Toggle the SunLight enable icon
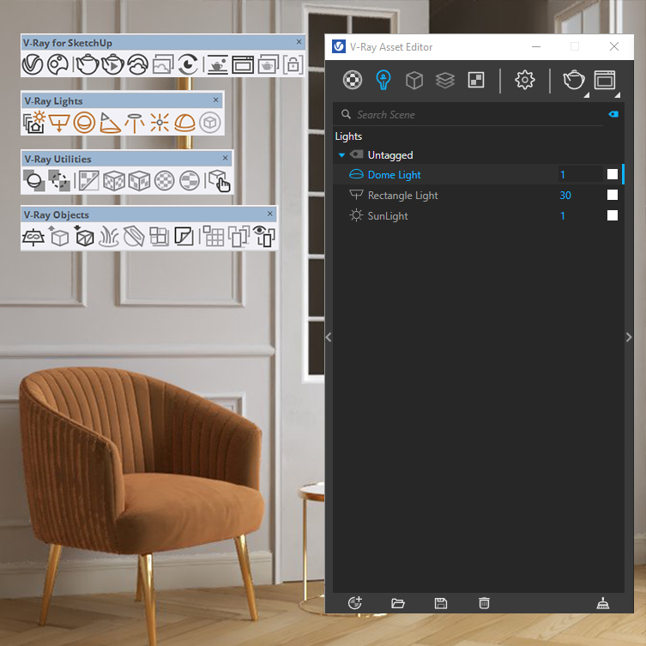 (x=356, y=216)
